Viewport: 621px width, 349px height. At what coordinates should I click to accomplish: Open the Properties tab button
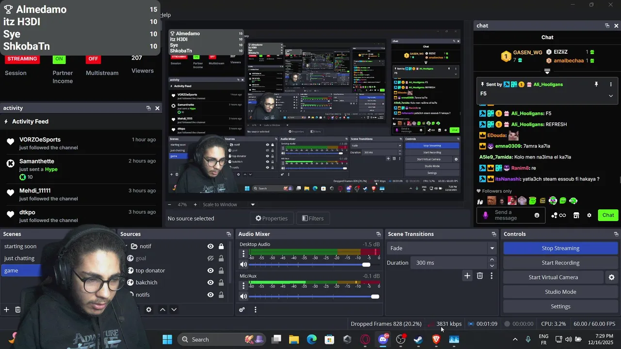tap(273, 219)
